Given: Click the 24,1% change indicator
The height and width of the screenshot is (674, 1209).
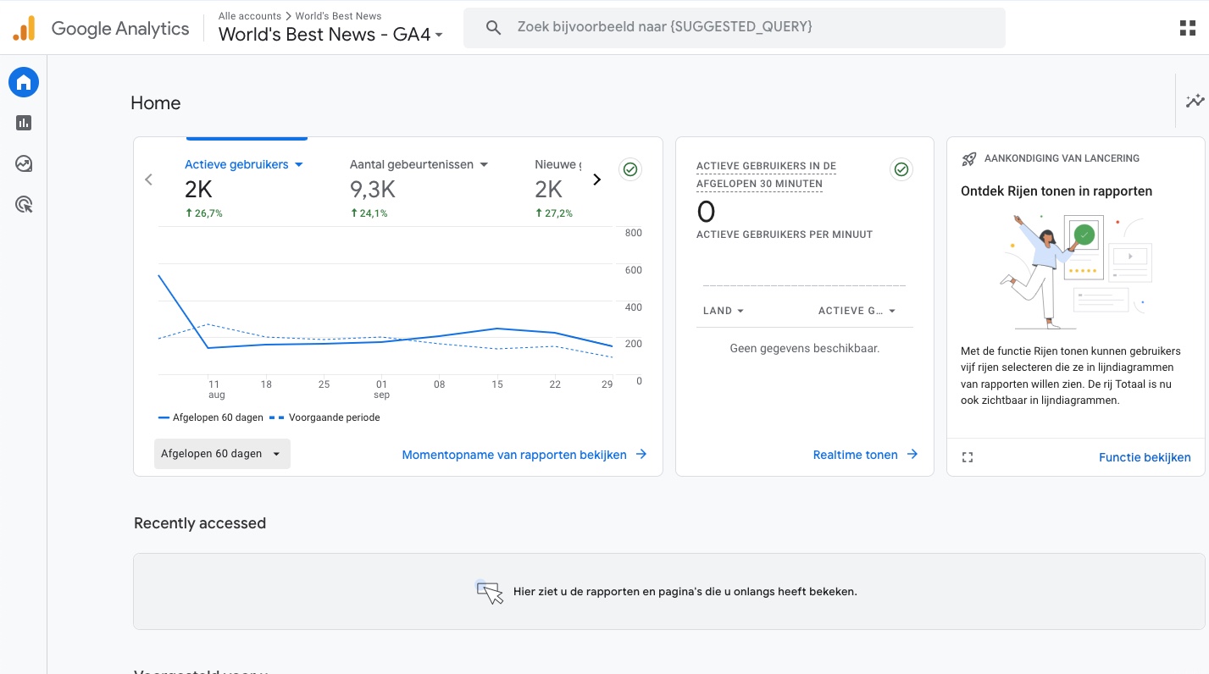Looking at the screenshot, I should pos(369,213).
